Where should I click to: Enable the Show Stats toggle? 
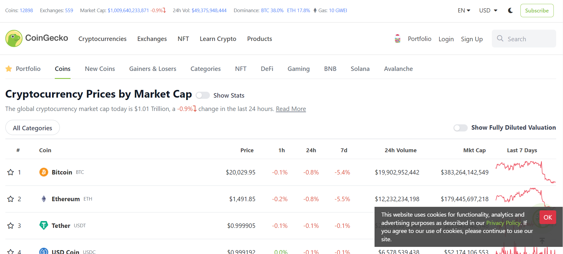[203, 95]
